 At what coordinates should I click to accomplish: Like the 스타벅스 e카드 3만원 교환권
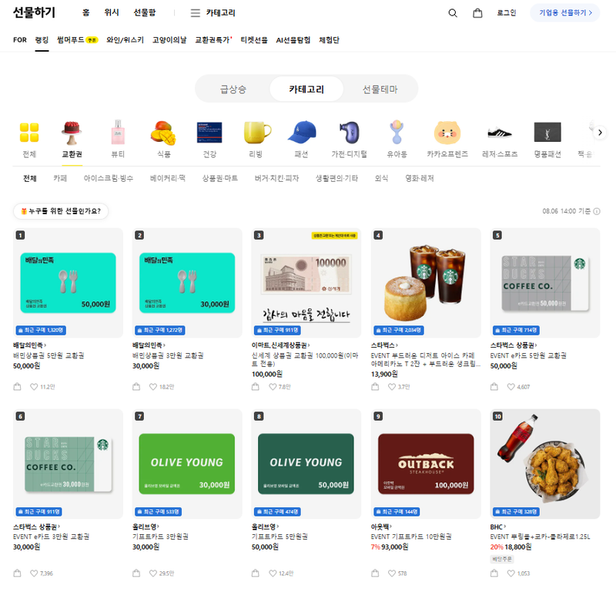click(34, 573)
